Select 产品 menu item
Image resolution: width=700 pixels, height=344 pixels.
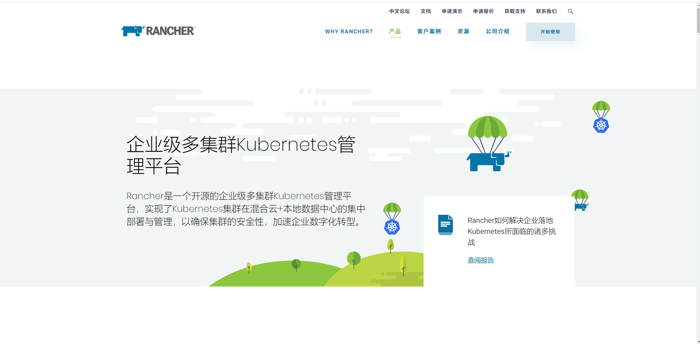click(x=395, y=31)
